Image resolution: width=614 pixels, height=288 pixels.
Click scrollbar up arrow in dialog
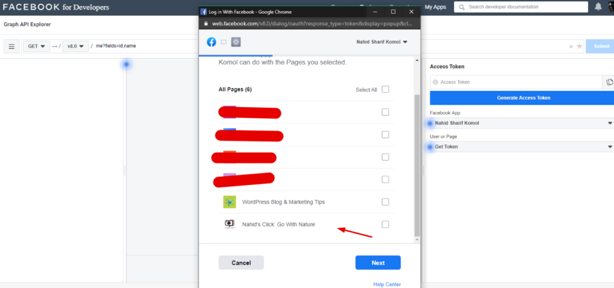click(417, 60)
